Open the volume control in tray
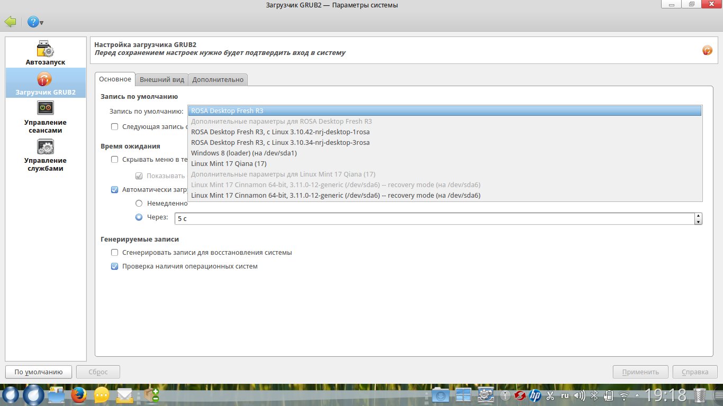The width and height of the screenshot is (723, 406). coord(580,395)
